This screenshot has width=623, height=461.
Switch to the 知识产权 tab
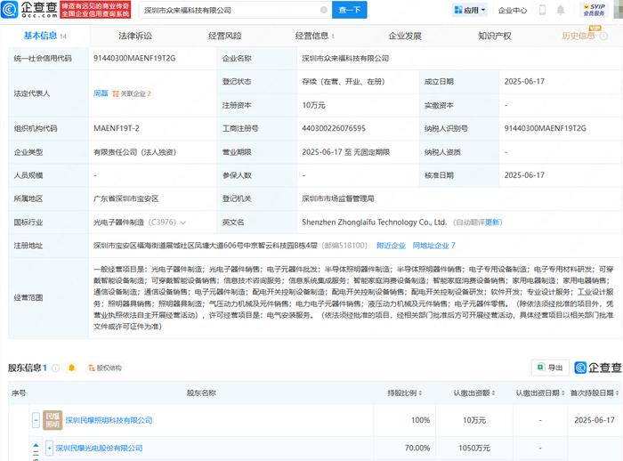495,36
